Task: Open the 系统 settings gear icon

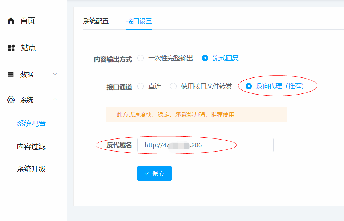Action: [x=11, y=100]
